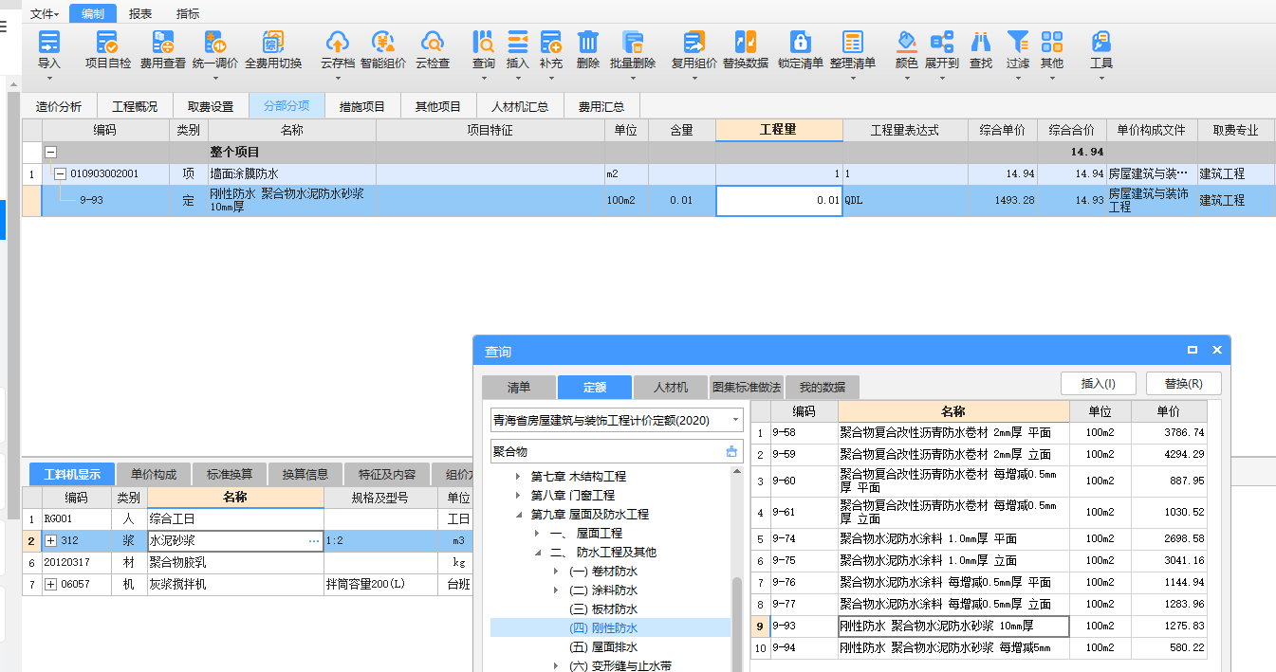The width and height of the screenshot is (1276, 672).
Task: Expand the 06057 灰浆搅拌机 row
Action: pyautogui.click(x=50, y=584)
